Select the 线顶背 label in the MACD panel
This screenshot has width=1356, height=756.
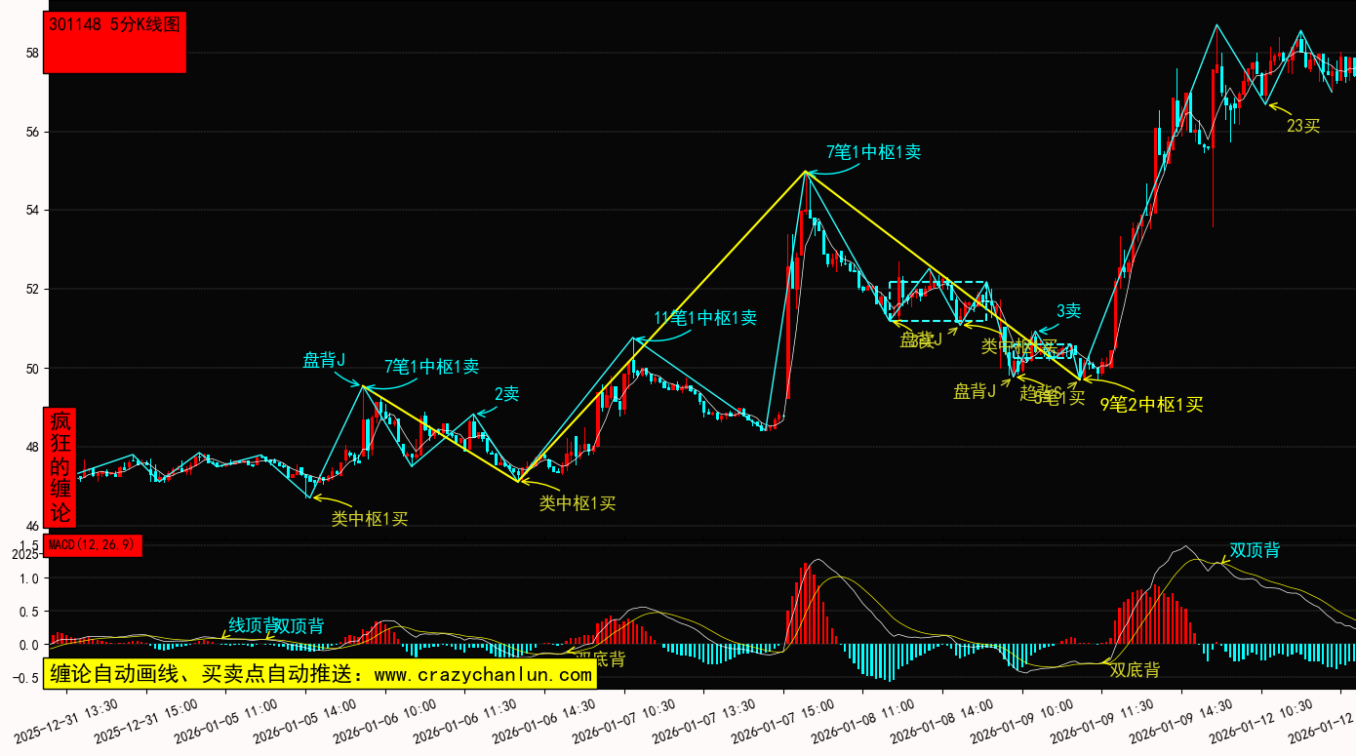tap(250, 625)
